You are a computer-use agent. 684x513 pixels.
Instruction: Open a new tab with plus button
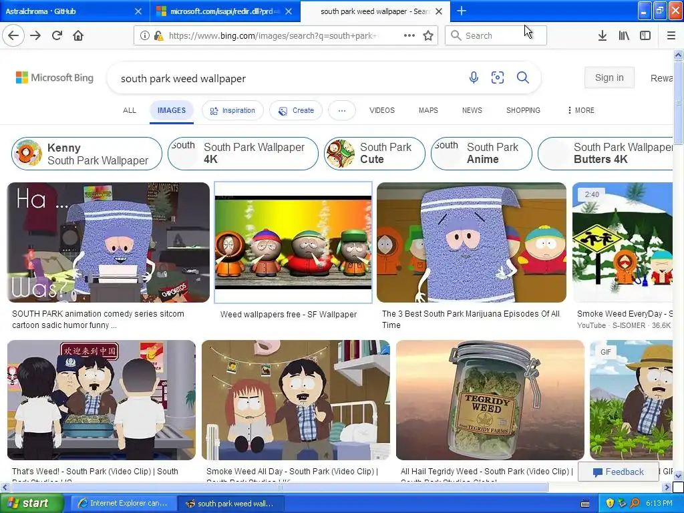pos(462,11)
